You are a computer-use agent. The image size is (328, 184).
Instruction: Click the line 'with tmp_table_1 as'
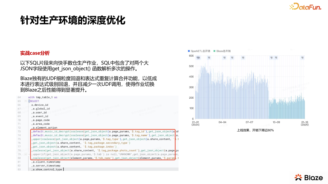[43, 97]
